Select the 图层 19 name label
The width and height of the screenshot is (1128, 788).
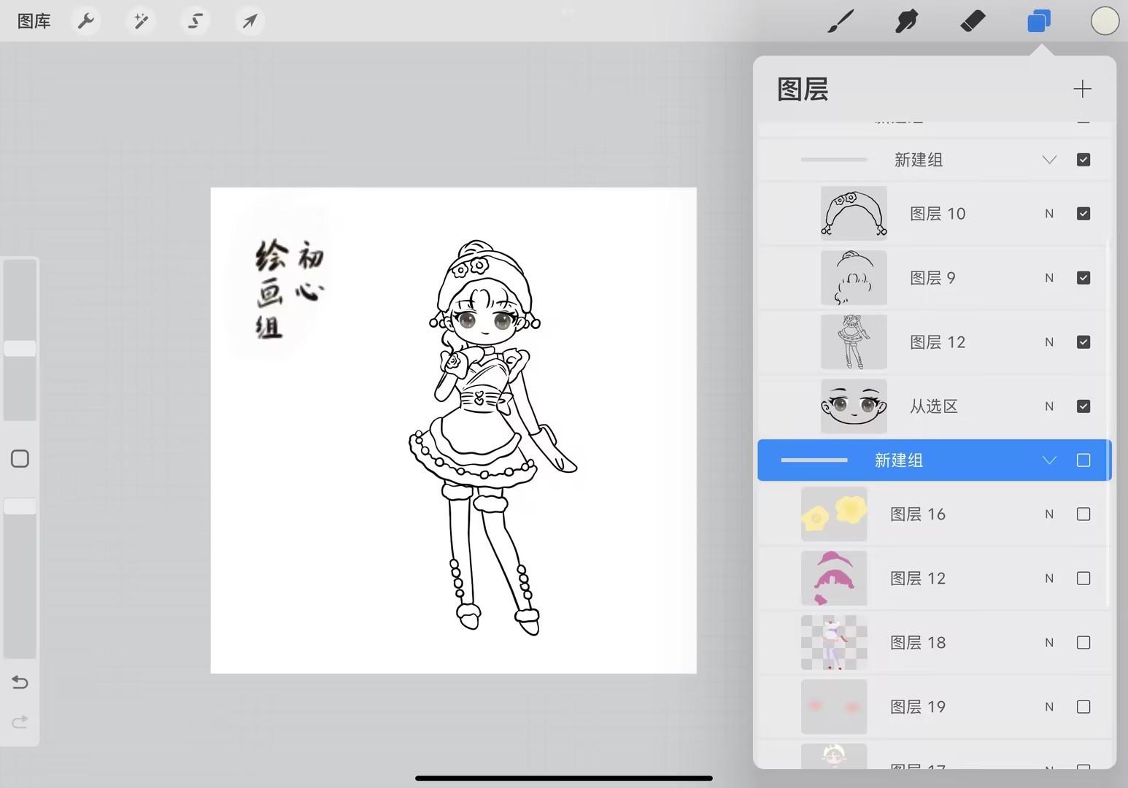point(918,707)
